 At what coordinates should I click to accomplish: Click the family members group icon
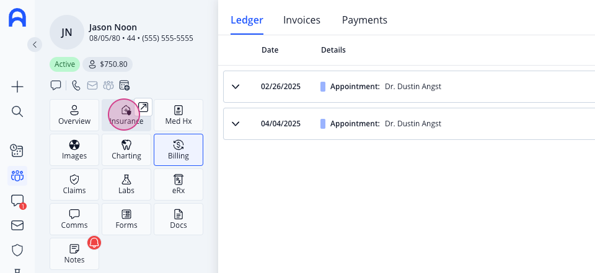click(x=108, y=85)
